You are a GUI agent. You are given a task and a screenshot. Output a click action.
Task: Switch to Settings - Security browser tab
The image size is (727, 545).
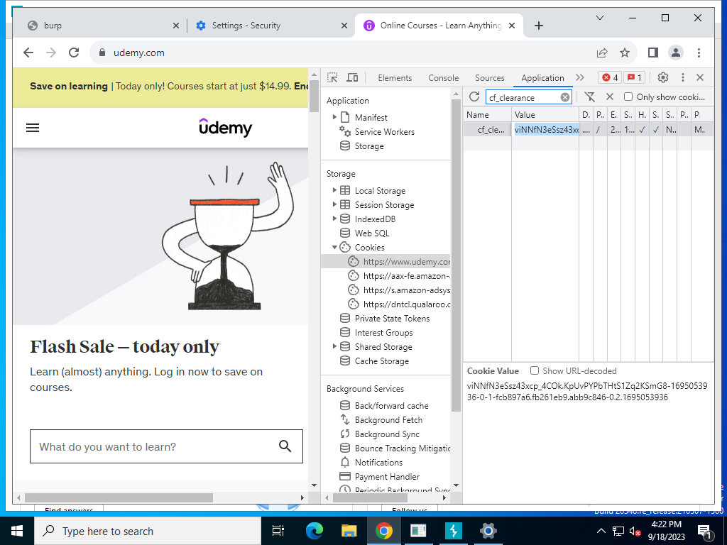[271, 26]
